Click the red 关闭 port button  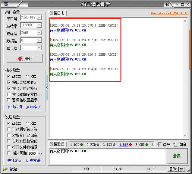point(25,58)
